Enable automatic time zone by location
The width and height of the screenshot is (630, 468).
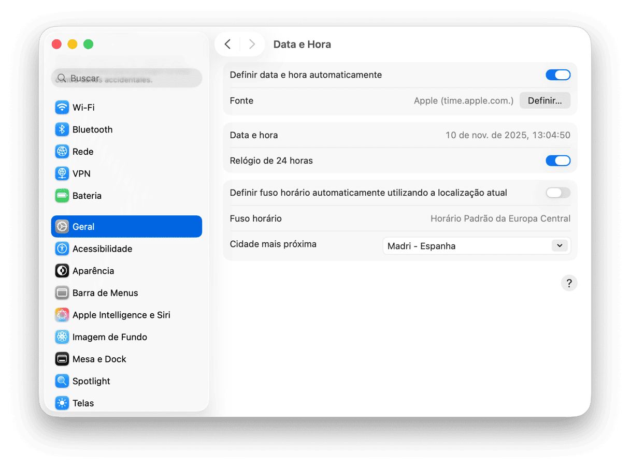pyautogui.click(x=557, y=193)
